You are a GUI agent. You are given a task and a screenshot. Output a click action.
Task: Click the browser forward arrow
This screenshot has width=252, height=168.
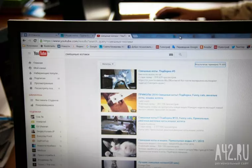[30, 41]
